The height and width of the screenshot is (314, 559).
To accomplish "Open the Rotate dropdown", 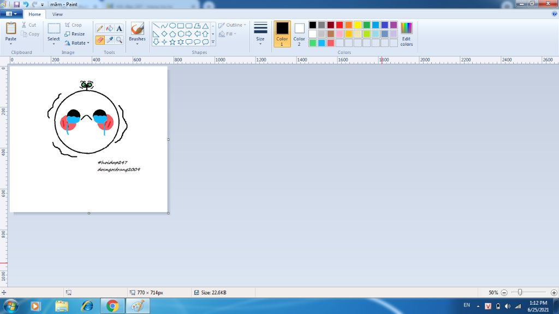I will pyautogui.click(x=77, y=43).
